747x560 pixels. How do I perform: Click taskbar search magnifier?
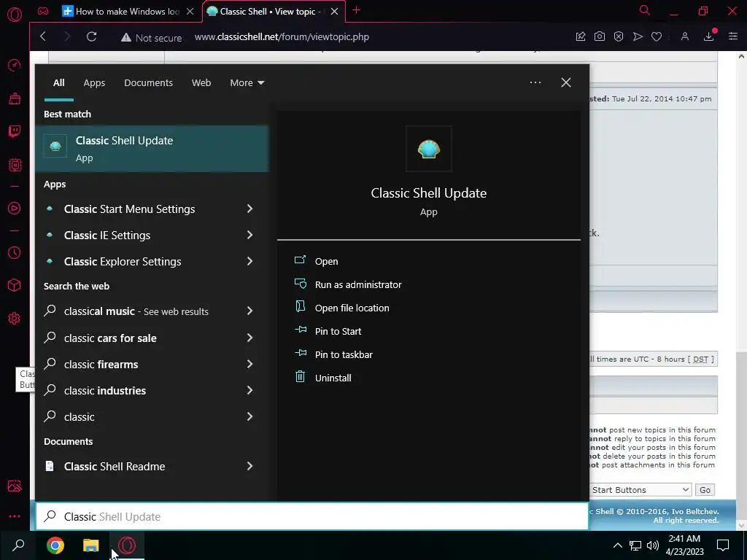pos(18,545)
